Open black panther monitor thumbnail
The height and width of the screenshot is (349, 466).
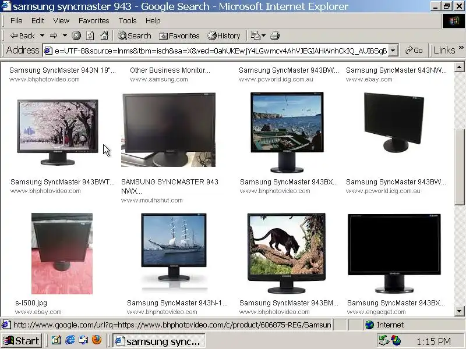287,253
